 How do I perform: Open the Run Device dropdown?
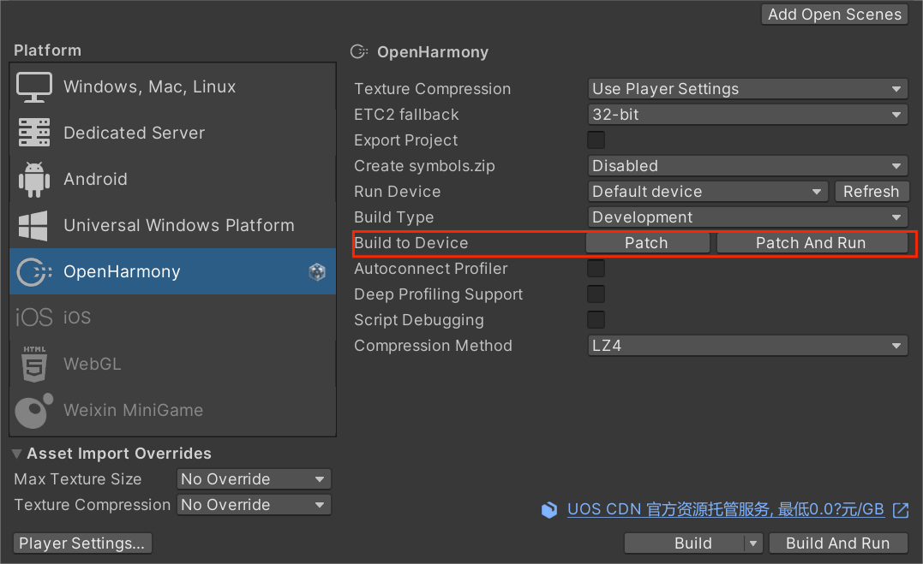click(707, 191)
